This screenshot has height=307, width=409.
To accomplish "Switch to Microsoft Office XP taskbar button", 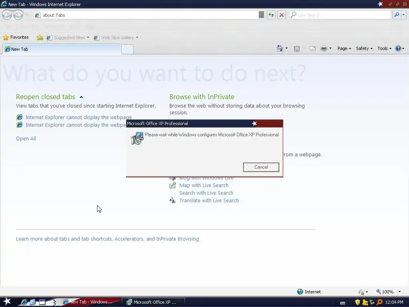I will click(x=154, y=302).
